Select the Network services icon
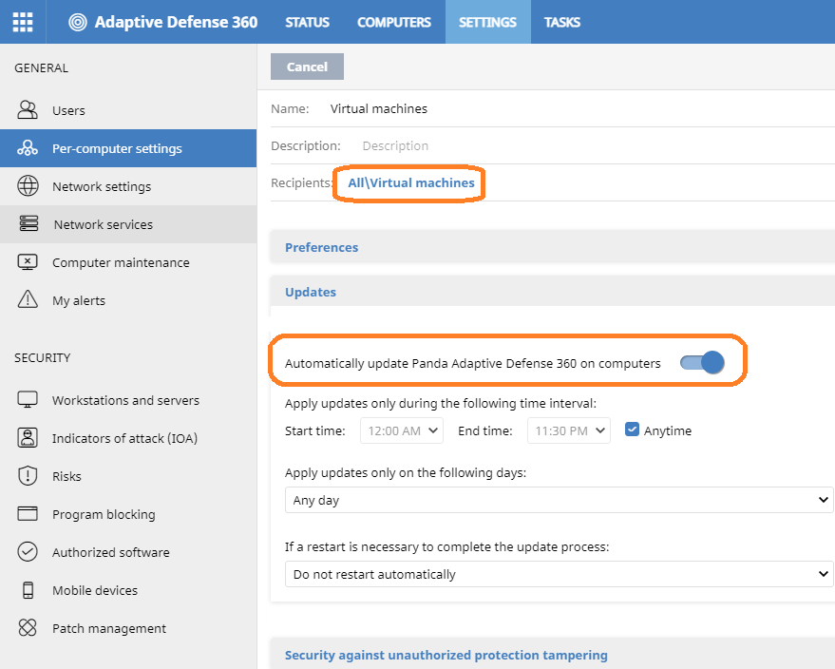The width and height of the screenshot is (835, 669). pyautogui.click(x=28, y=223)
